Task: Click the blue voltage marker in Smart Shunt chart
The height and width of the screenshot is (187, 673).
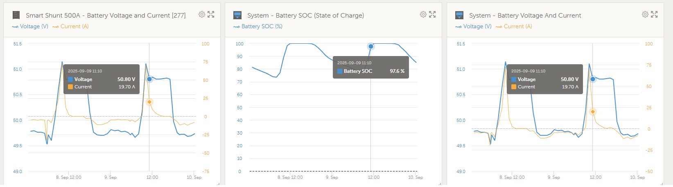Action: coord(149,79)
